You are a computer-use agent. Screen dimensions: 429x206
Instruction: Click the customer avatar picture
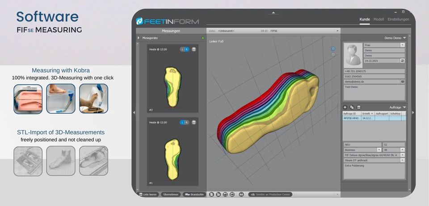(x=353, y=55)
